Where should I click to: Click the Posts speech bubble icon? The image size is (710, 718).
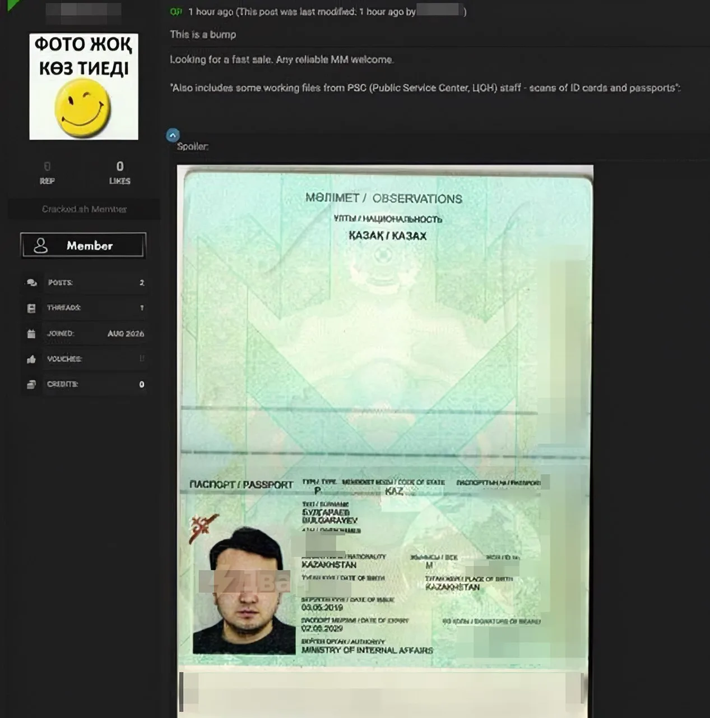pos(32,283)
